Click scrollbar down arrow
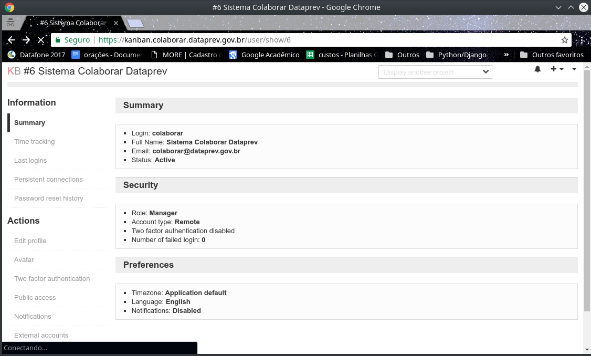 pos(586,350)
